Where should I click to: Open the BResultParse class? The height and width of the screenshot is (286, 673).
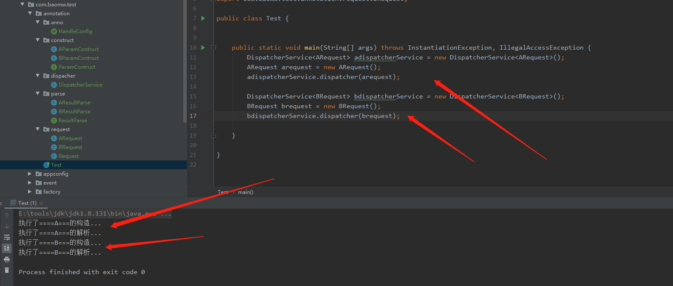(74, 112)
